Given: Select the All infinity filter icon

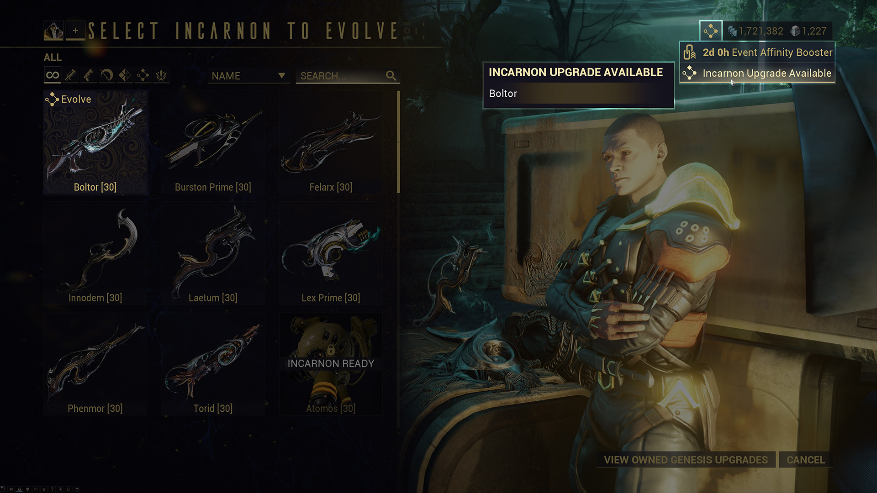Looking at the screenshot, I should click(x=53, y=75).
